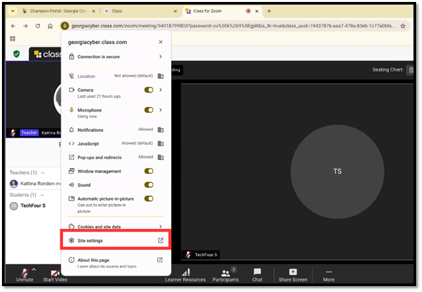
Task: Open About this page entry
Action: (116, 263)
